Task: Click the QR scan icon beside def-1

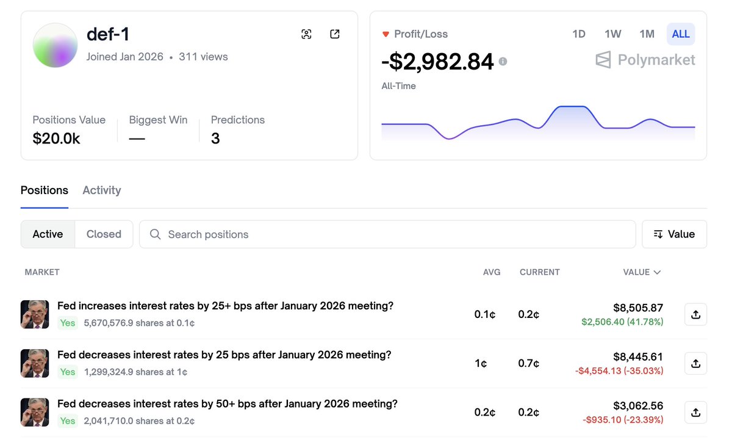Action: (x=306, y=34)
